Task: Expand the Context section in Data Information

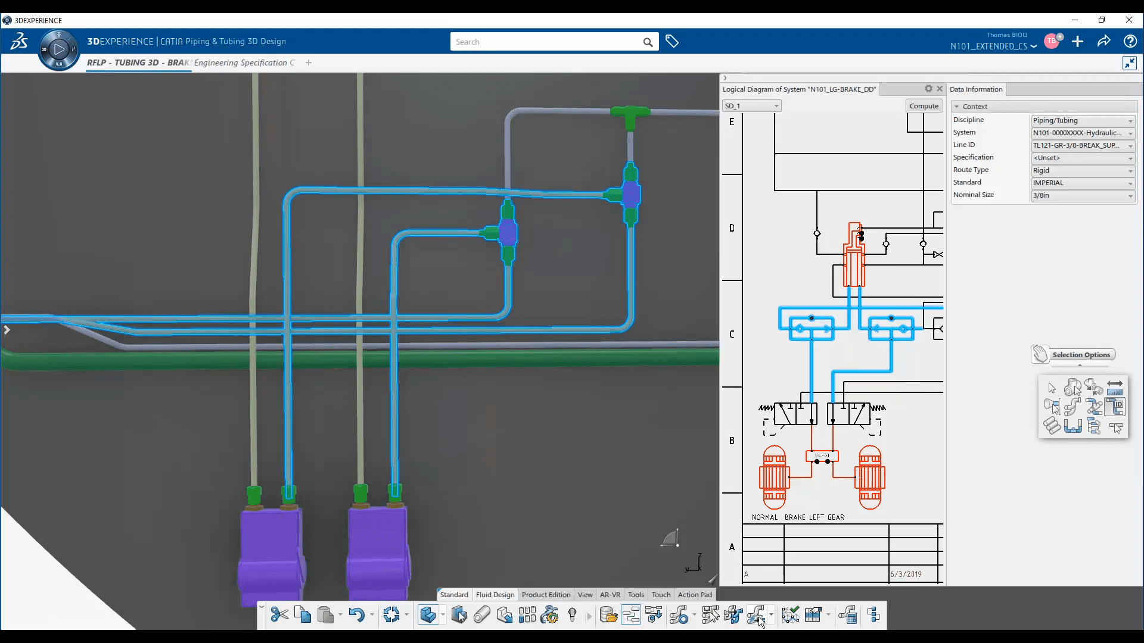Action: pyautogui.click(x=957, y=106)
